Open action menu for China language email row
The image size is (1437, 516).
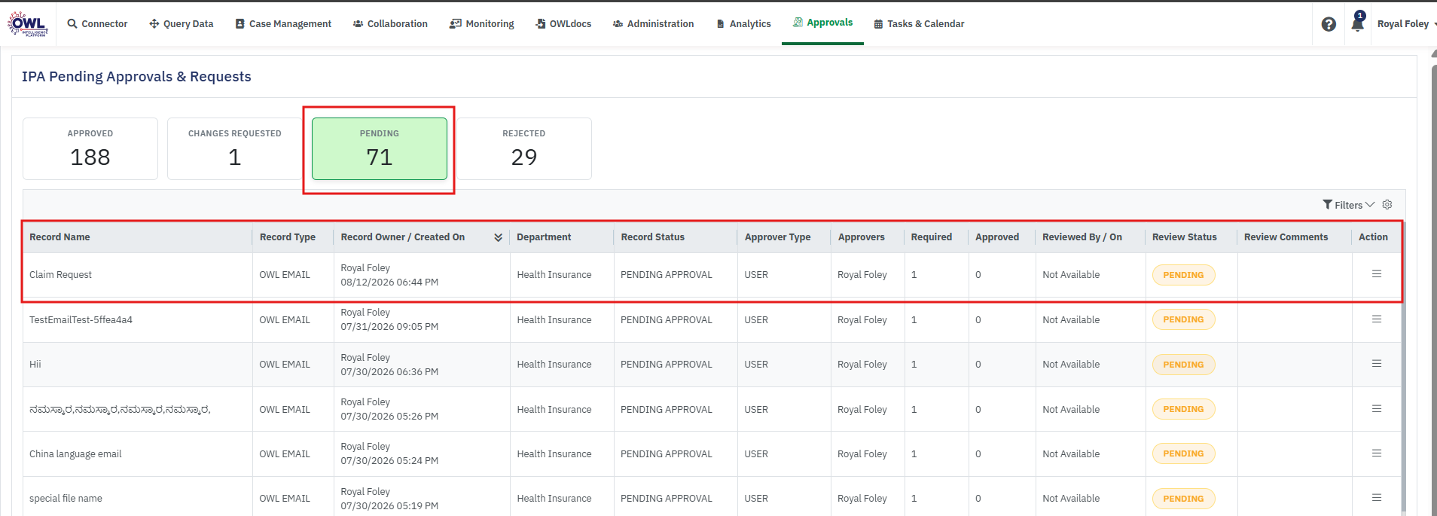click(x=1376, y=453)
